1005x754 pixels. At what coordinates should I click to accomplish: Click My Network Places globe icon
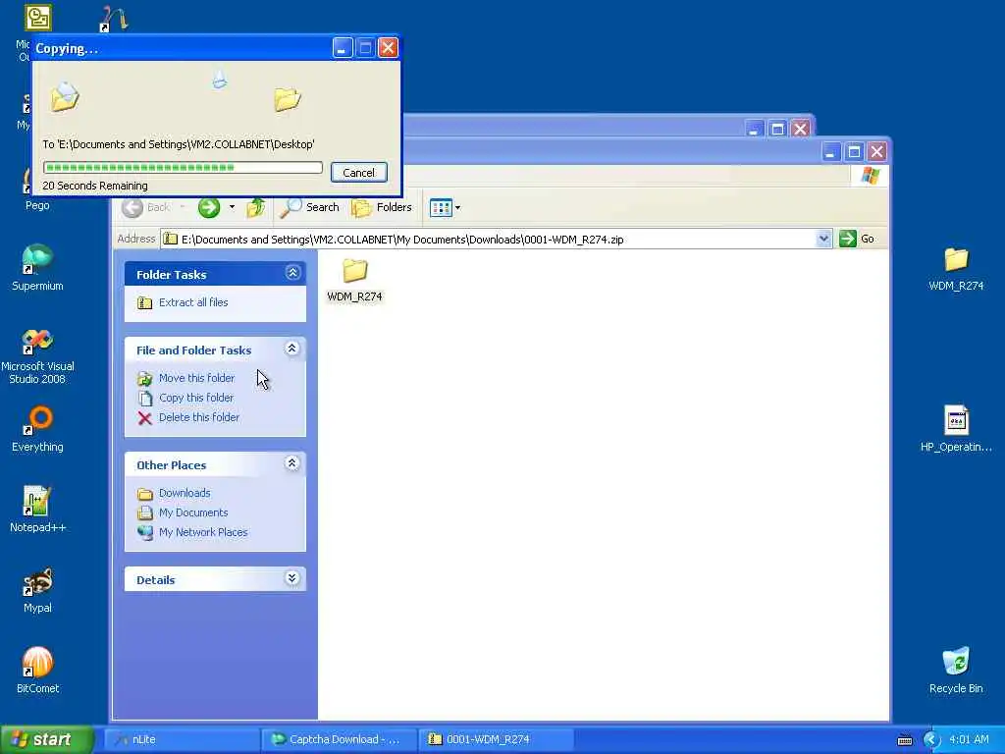point(145,533)
